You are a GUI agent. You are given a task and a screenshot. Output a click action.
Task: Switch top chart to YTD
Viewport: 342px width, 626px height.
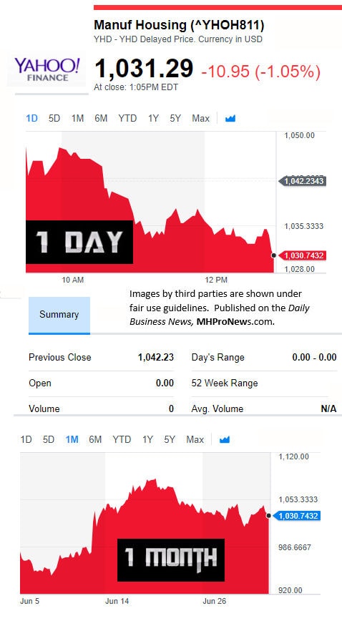(x=127, y=119)
